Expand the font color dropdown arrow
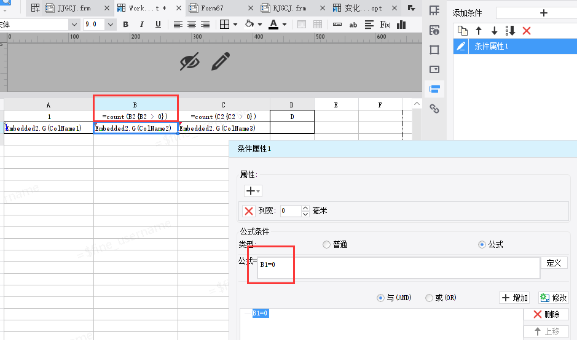The height and width of the screenshot is (340, 577). click(x=285, y=25)
